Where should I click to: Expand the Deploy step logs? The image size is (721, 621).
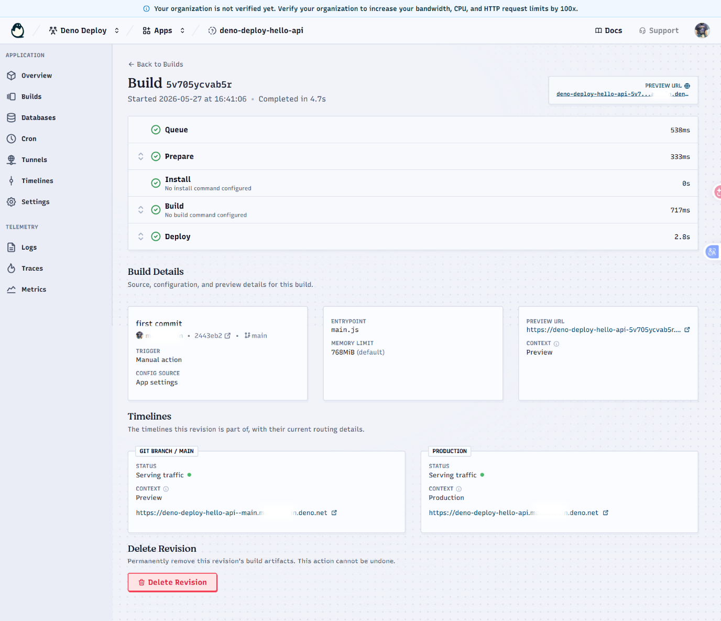pyautogui.click(x=140, y=237)
